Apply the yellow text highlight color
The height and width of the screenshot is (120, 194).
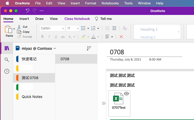point(84,37)
